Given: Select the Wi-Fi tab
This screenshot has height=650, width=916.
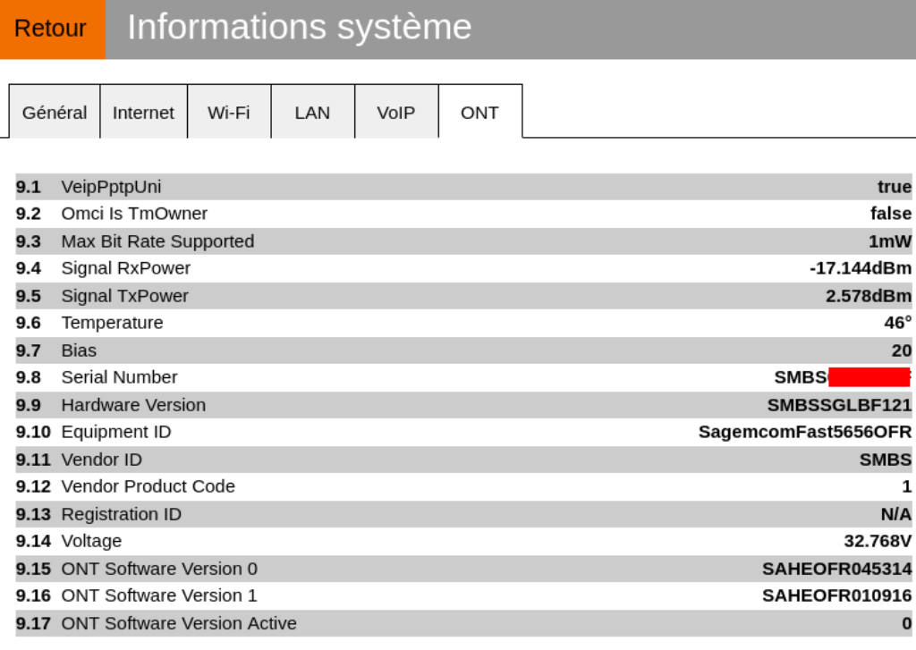Looking at the screenshot, I should point(229,112).
